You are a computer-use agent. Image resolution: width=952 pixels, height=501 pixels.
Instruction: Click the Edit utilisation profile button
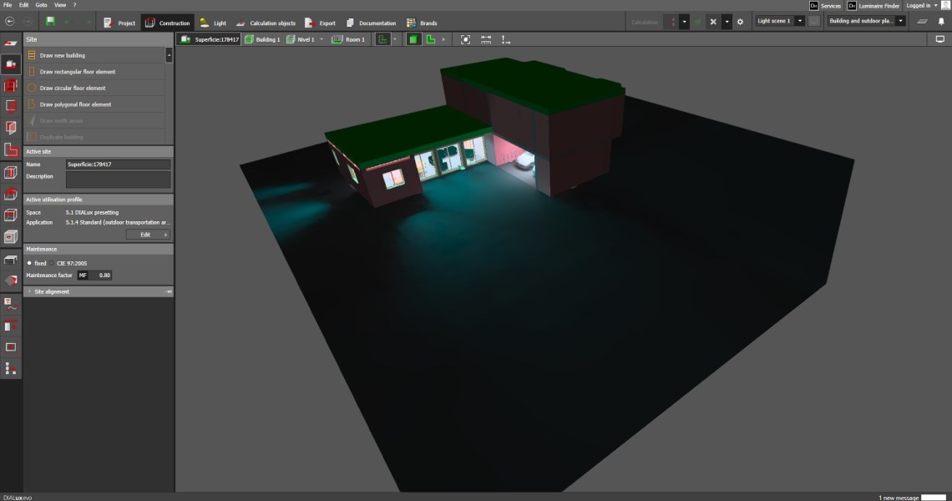tap(148, 235)
